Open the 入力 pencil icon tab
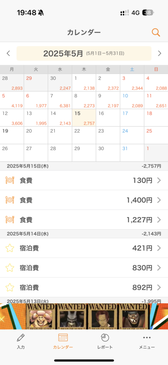The width and height of the screenshot is (168, 365). pyautogui.click(x=21, y=337)
